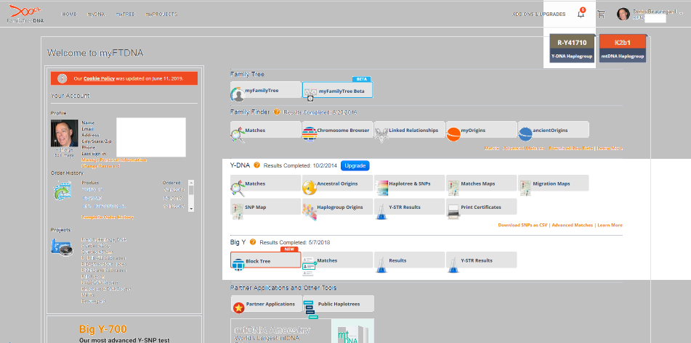Screen dimensions: 691x343
Task: Click the Big Y Y-STR Results flask icon
Action: tap(453, 265)
